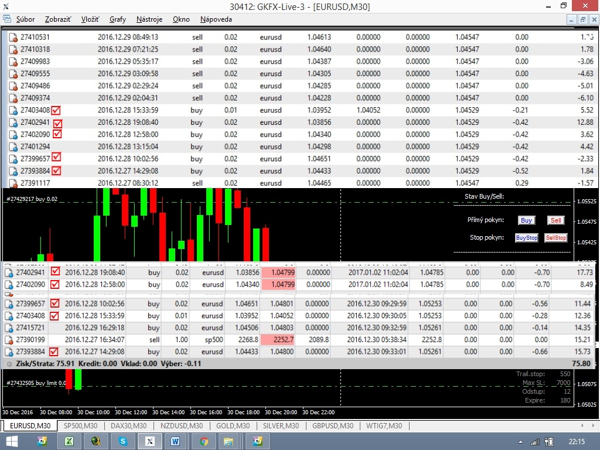This screenshot has width=600, height=450.
Task: Open the Vložiť menu
Action: pos(90,19)
